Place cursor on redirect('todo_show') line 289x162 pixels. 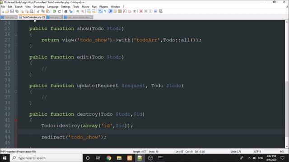coord(74,137)
